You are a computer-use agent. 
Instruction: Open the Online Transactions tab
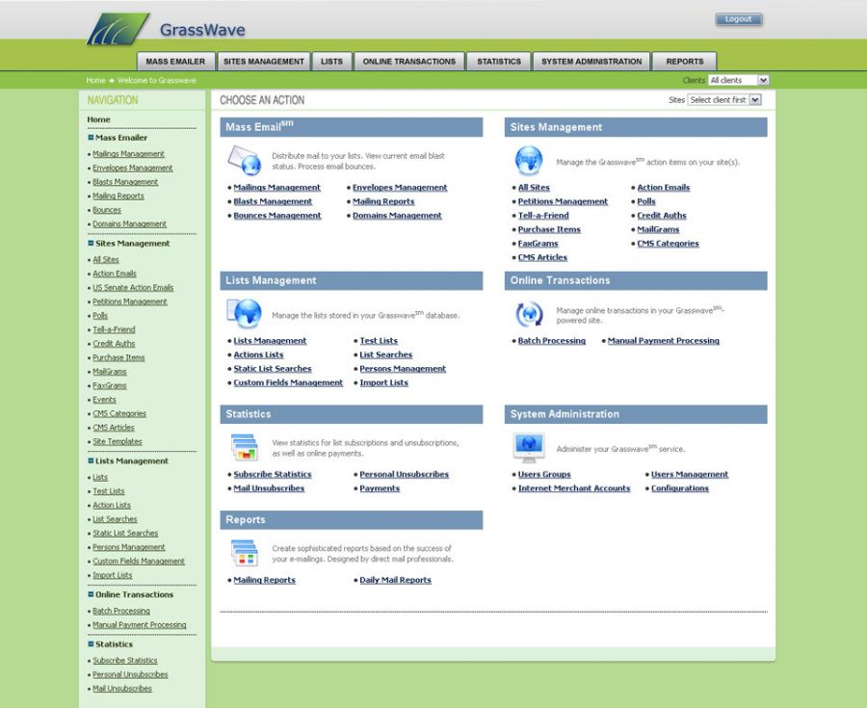409,62
